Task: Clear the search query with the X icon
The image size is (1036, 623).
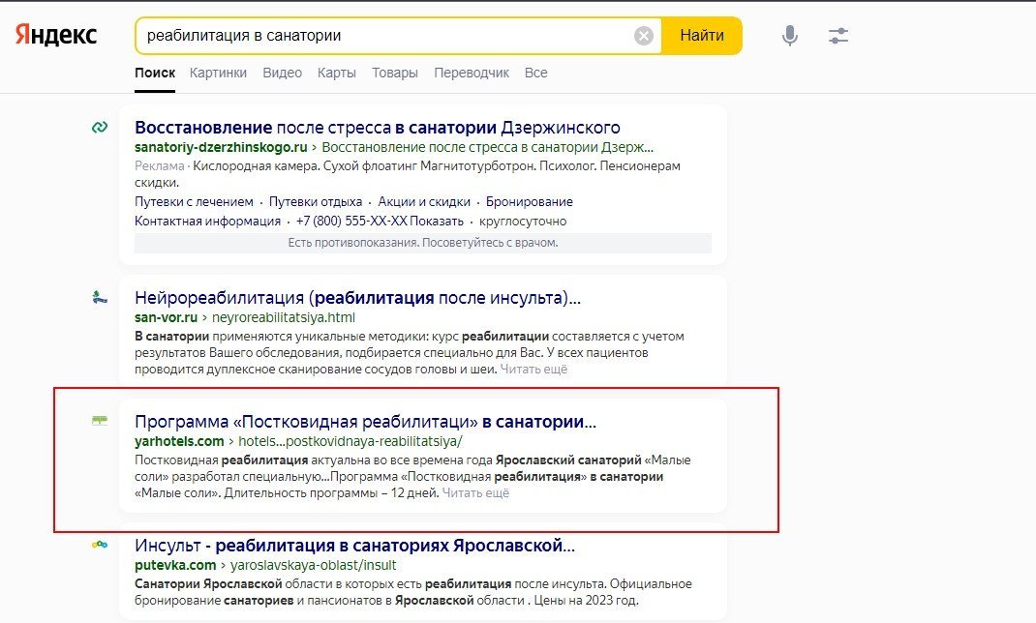Action: click(x=644, y=36)
